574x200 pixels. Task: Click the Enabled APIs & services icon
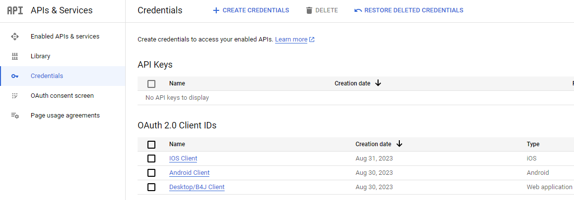point(15,37)
